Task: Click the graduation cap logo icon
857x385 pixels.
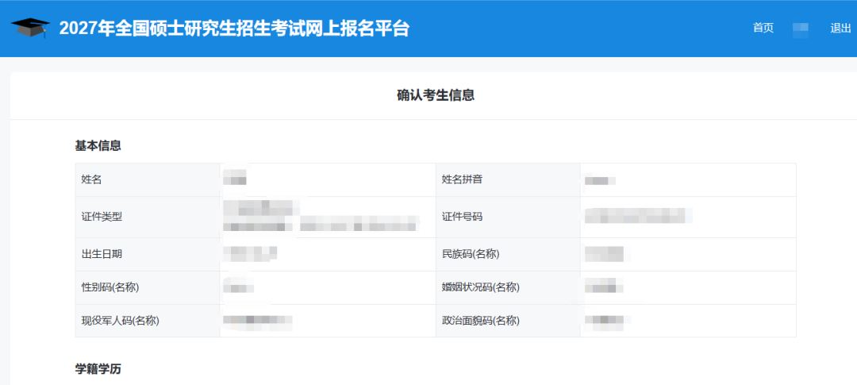Action: click(30, 28)
